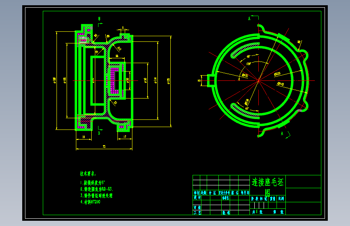Click section marker B below the sectional view
Screen dimensions: 350x226
point(99,133)
